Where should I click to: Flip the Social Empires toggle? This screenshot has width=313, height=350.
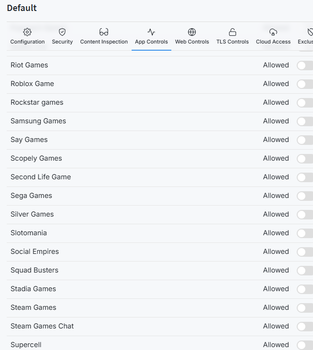[x=305, y=252]
